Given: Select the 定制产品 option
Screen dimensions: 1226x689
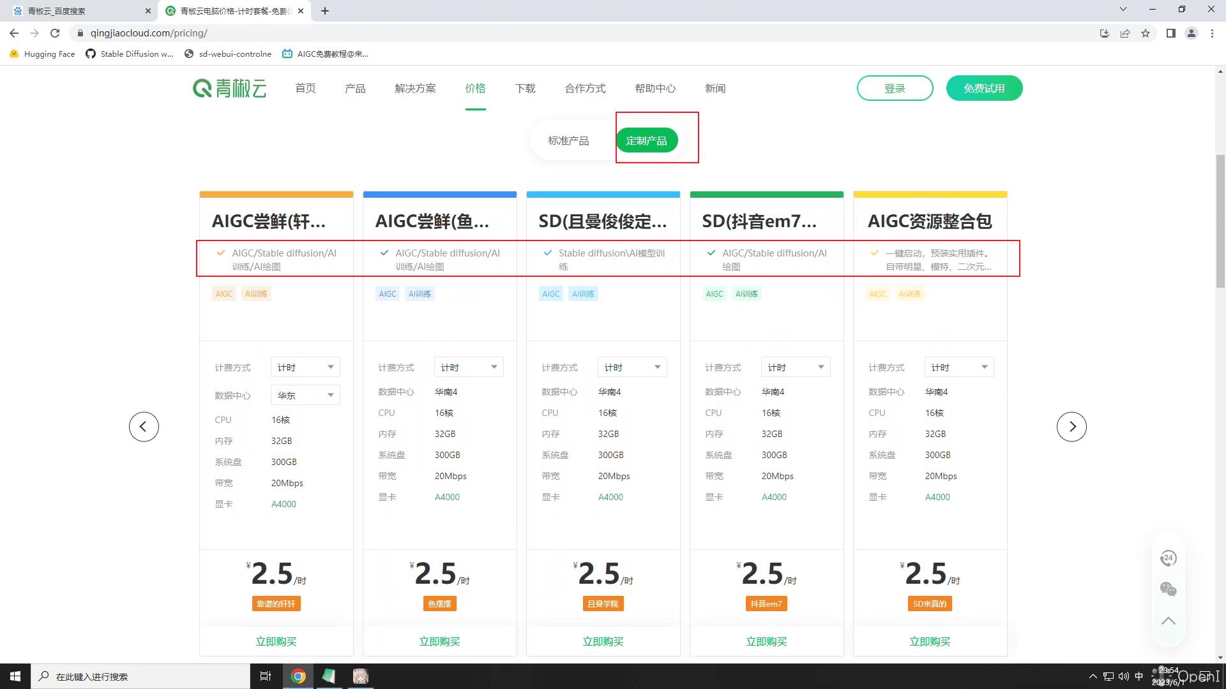Looking at the screenshot, I should (647, 140).
